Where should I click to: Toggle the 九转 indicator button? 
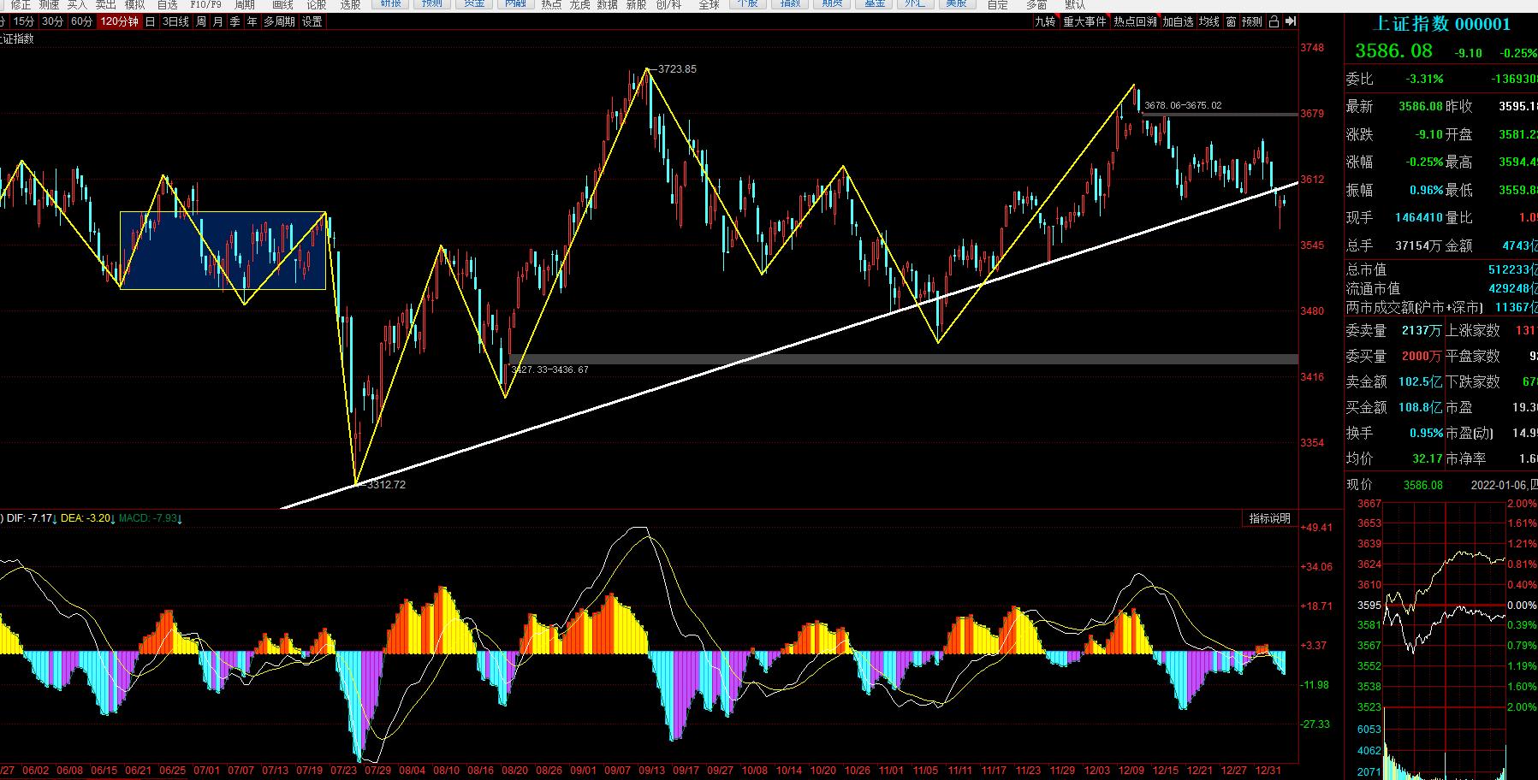[1045, 21]
